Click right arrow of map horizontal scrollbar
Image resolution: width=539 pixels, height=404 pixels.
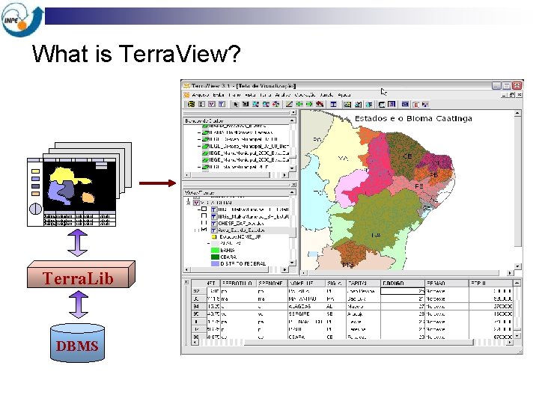pos(510,273)
